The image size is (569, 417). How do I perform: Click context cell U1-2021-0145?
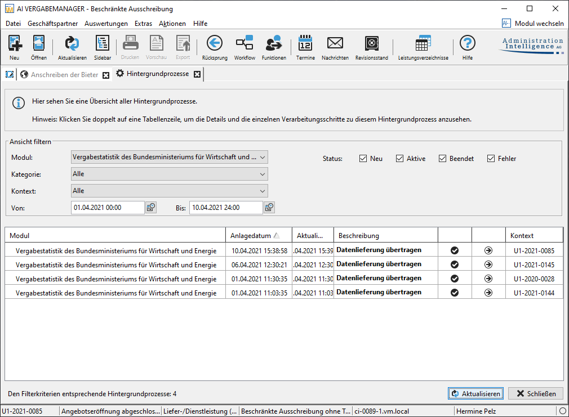(534, 264)
